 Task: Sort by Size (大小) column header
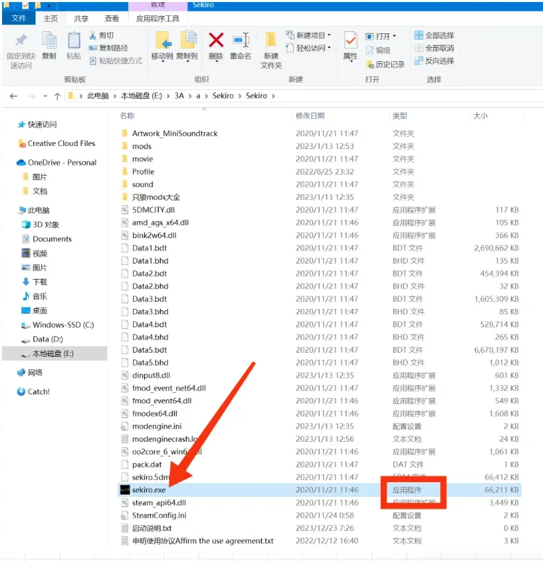pos(480,115)
